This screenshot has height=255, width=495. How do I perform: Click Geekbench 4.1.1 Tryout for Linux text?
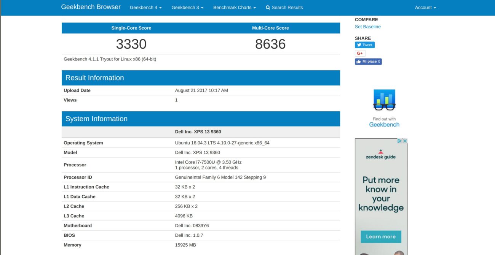(x=110, y=59)
